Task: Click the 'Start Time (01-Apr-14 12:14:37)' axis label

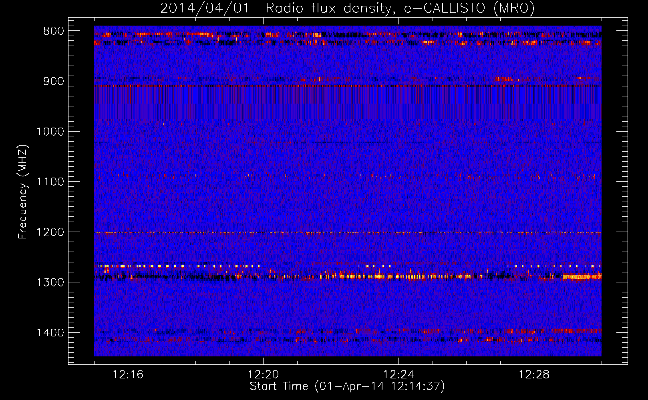Action: [347, 386]
